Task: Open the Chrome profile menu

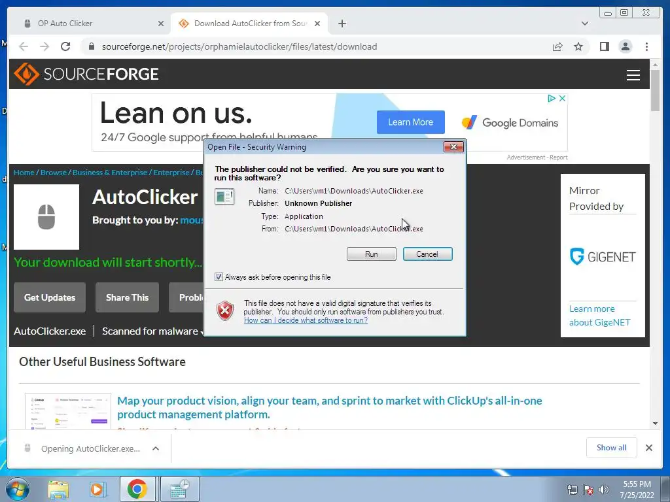Action: 626,46
